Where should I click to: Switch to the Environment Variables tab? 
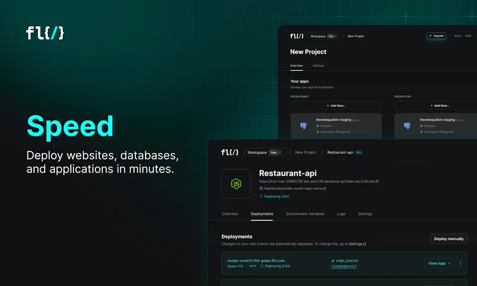[x=305, y=214]
